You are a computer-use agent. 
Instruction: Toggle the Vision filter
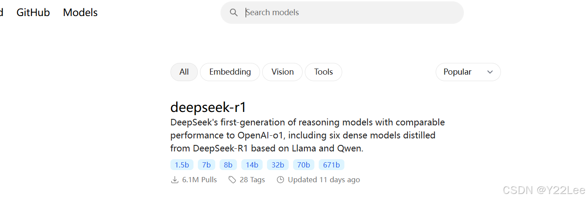283,72
